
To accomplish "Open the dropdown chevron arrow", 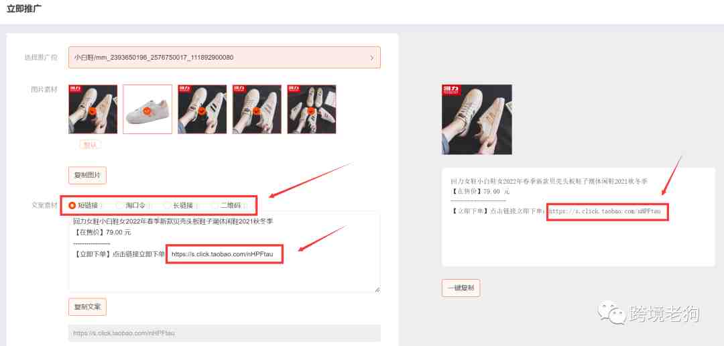I will click(x=372, y=58).
